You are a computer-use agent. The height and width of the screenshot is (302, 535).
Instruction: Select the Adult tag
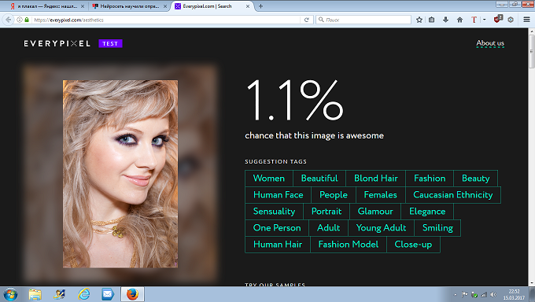point(329,227)
